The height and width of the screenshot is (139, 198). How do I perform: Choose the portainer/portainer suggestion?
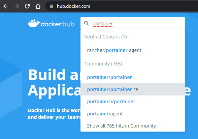click(133, 77)
